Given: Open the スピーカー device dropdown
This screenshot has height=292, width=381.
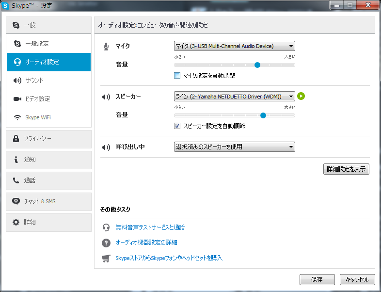Looking at the screenshot, I should [235, 97].
